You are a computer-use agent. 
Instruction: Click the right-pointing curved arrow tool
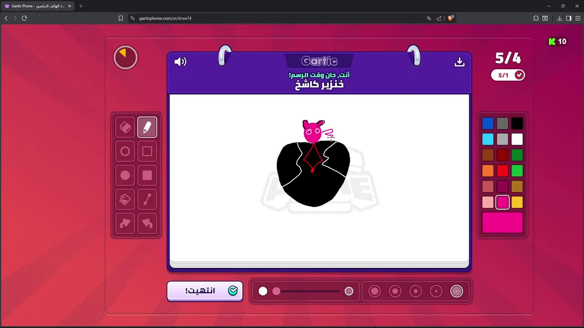125,224
